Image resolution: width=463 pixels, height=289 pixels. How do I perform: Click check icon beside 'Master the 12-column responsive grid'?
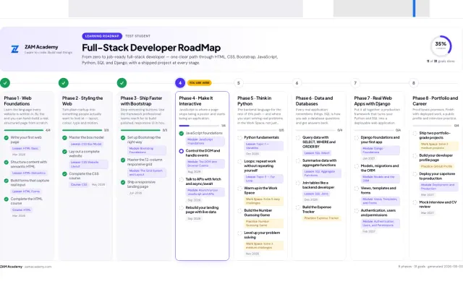[123, 160]
